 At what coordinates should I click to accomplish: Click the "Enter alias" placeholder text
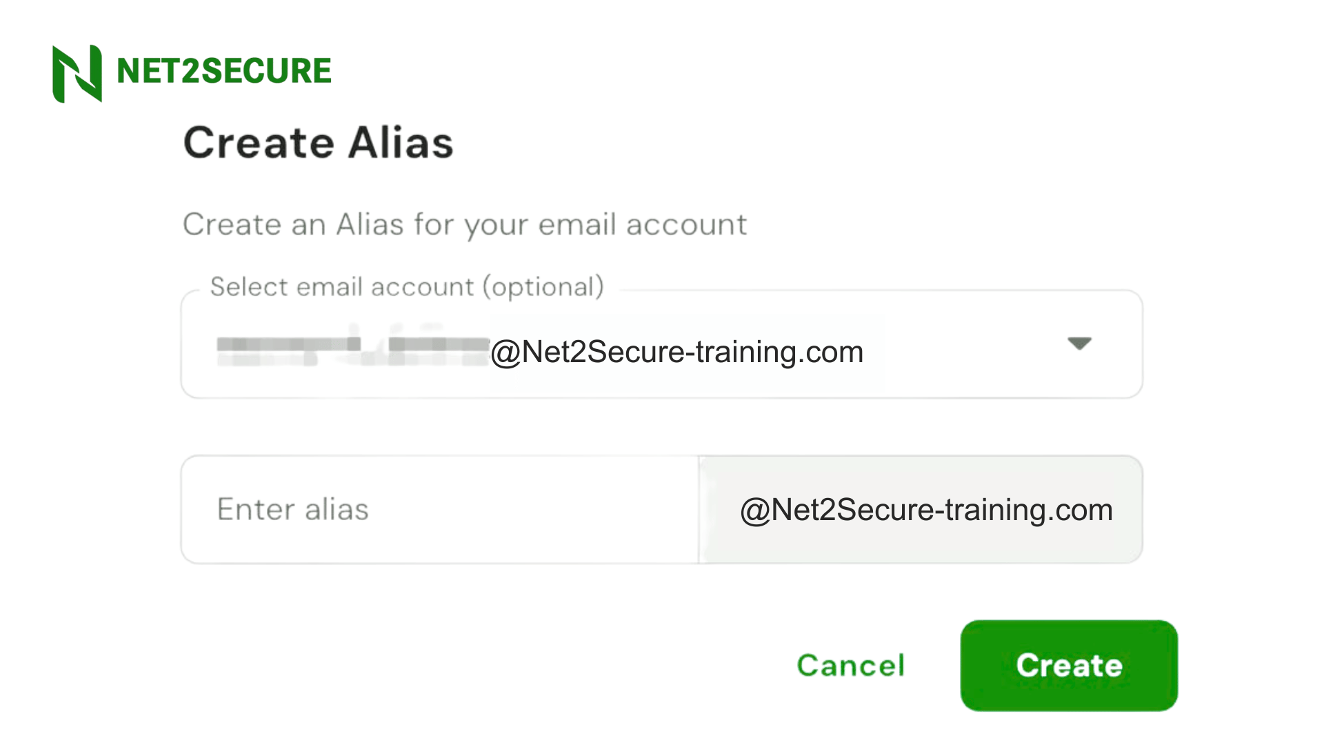click(x=293, y=510)
